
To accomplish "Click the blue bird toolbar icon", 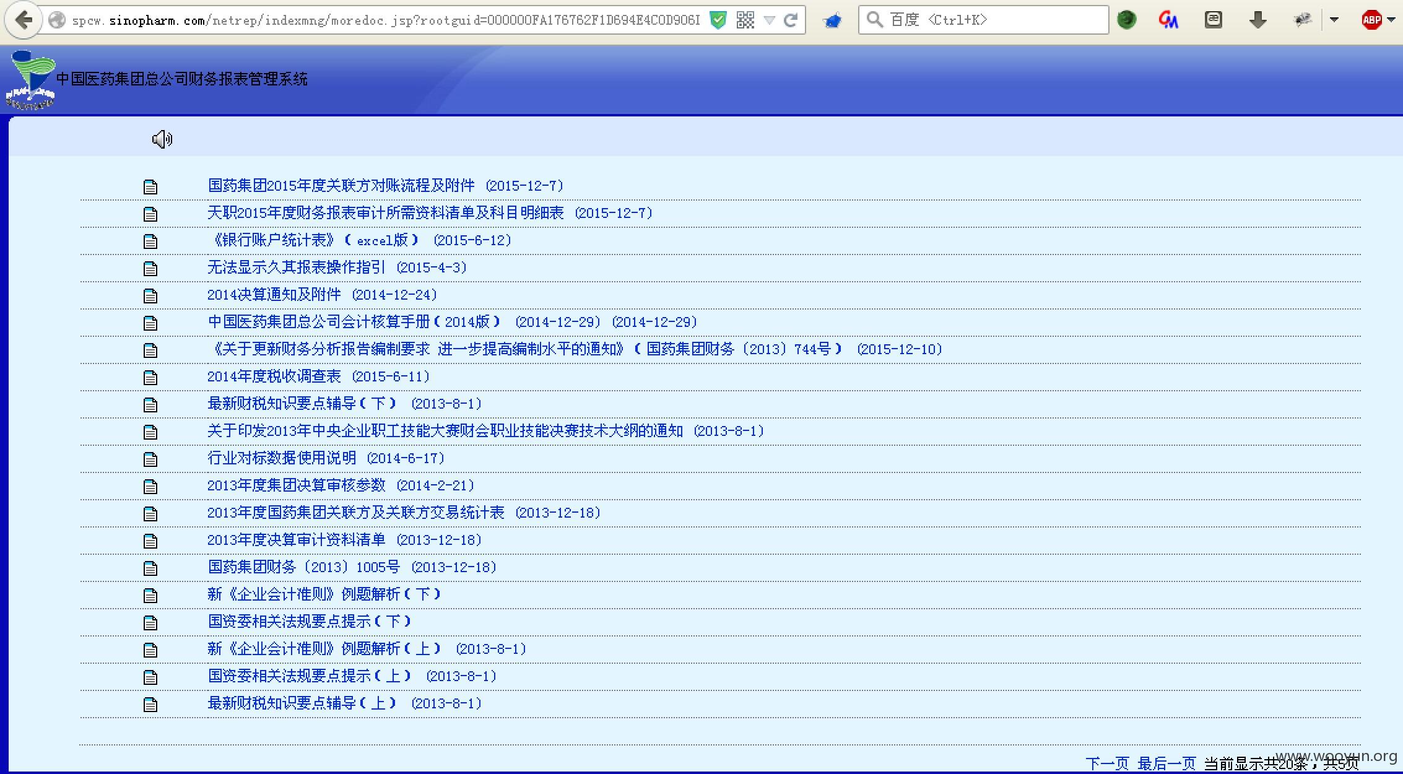I will click(833, 21).
